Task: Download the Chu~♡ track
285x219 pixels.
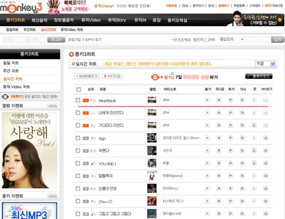Action: (219, 201)
